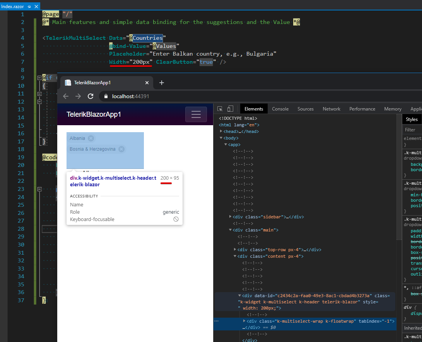Collapse the div class main node
Viewport: 422px width, 342px height.
click(x=231, y=230)
